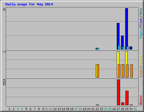Click day 30 on the x-axis
Image resolution: width=144 pixels, height=112 pixels.
click(x=131, y=109)
